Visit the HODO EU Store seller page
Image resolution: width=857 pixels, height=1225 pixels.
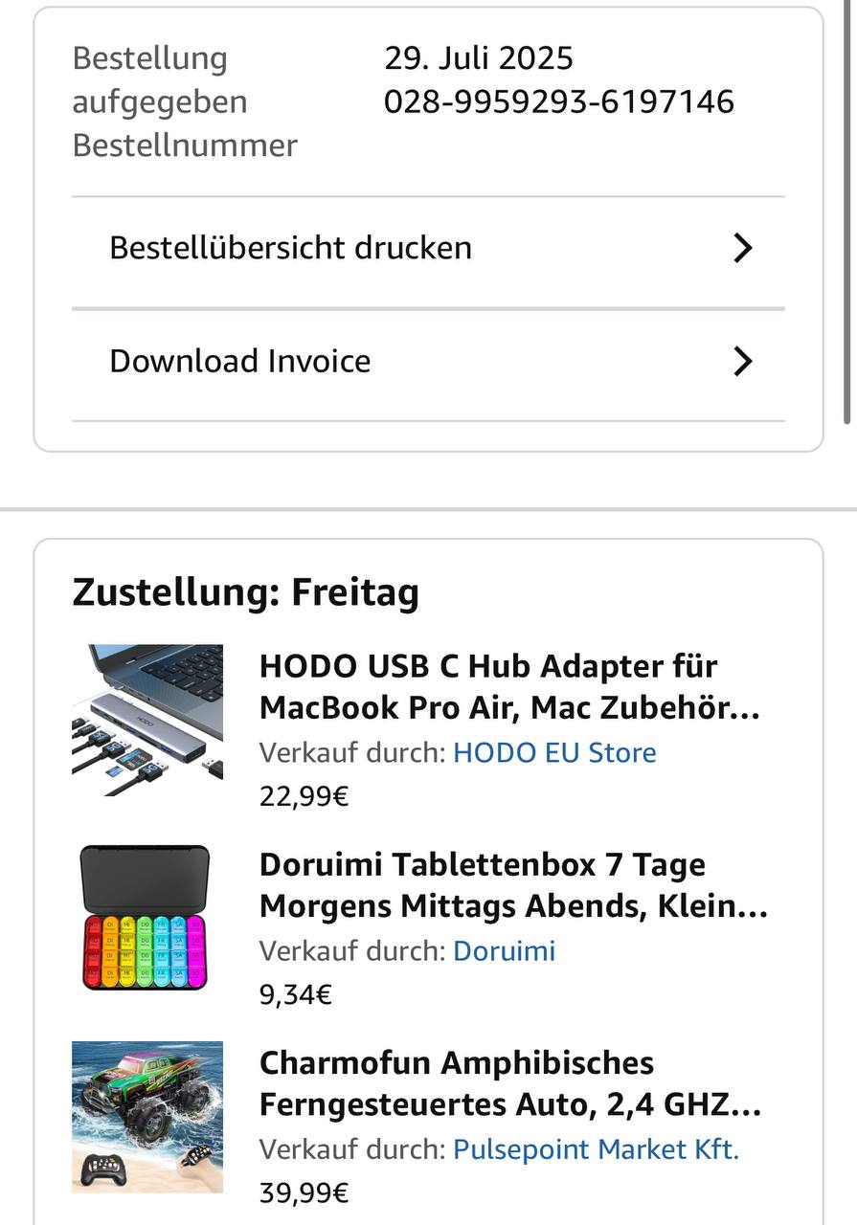tap(554, 752)
